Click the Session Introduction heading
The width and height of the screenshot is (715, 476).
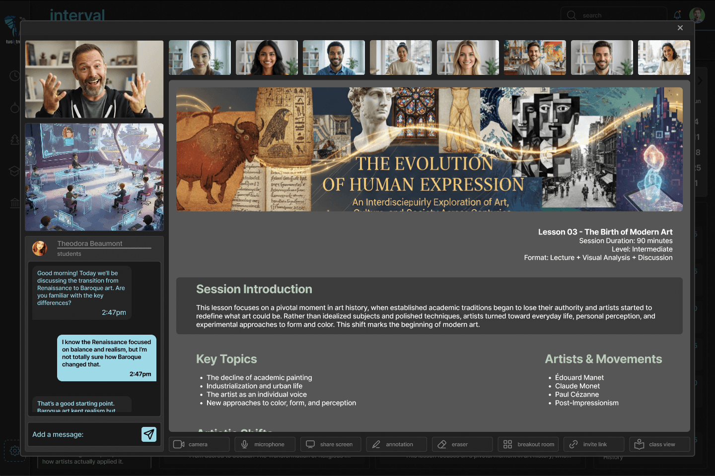coord(254,289)
